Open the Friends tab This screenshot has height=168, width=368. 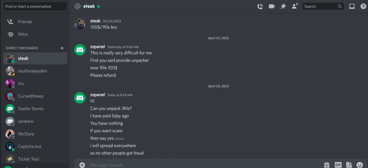tap(25, 22)
